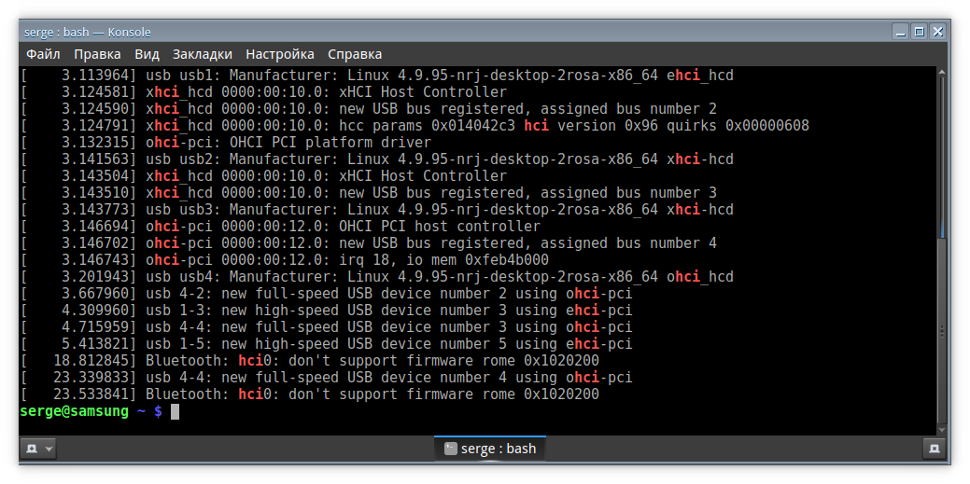Open the Правка menu
The image size is (970, 484).
[97, 54]
